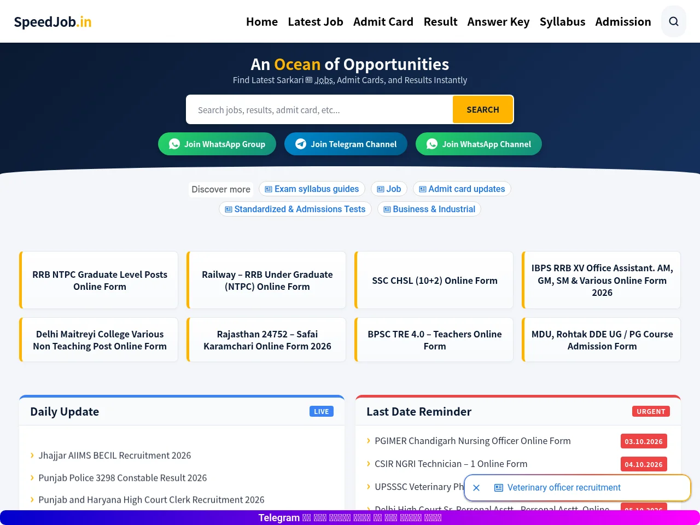
Task: Open the Answer Key page
Action: point(498,22)
